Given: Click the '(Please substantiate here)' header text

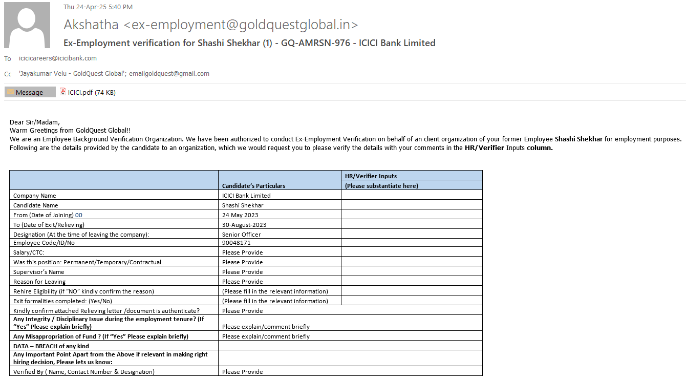Looking at the screenshot, I should (381, 186).
